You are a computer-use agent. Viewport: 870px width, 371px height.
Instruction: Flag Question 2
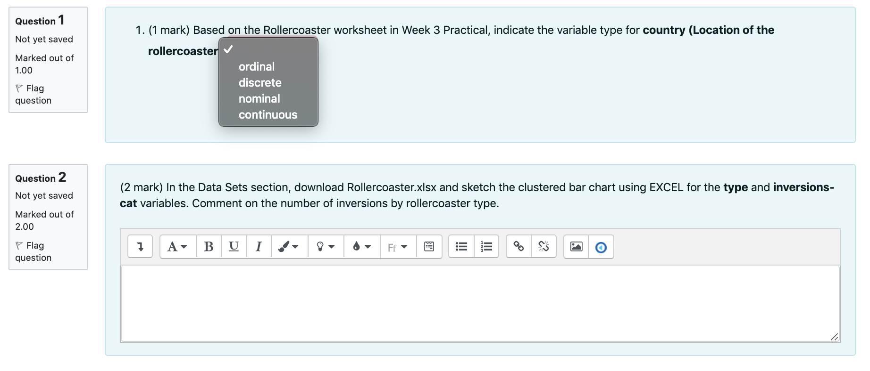click(33, 251)
